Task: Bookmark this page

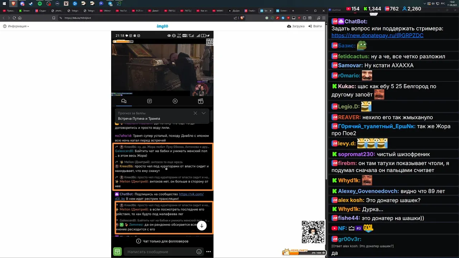Action: pyautogui.click(x=53, y=18)
